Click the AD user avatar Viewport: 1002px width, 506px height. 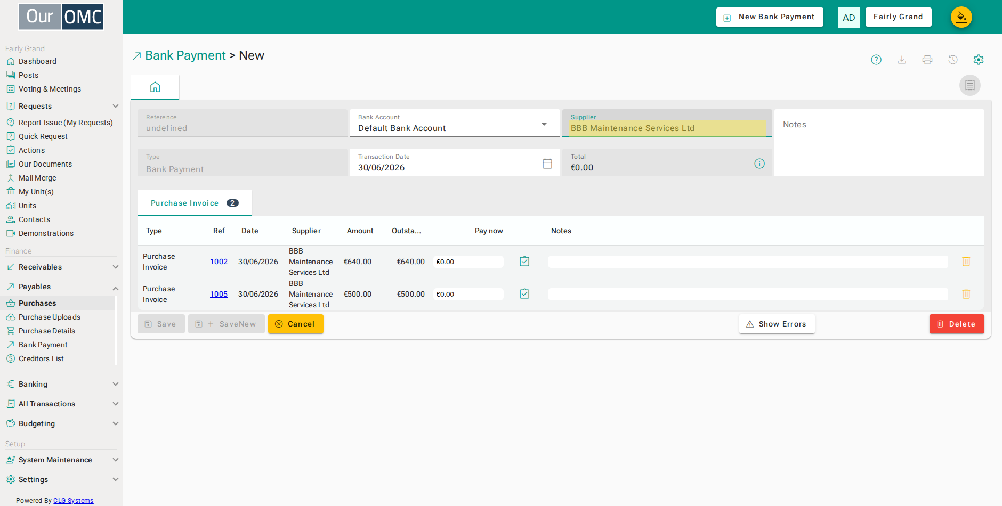tap(849, 18)
